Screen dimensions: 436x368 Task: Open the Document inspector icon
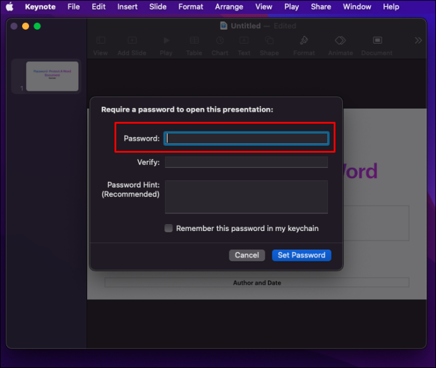click(377, 40)
